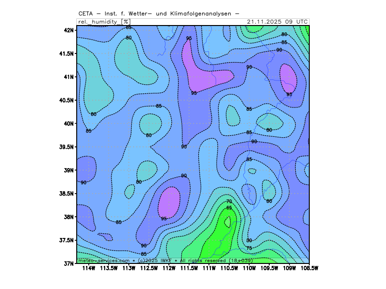The height and width of the screenshot is (289, 386).
Task: Click the purple humidity area near 112W 38.3N
Action: click(x=169, y=202)
